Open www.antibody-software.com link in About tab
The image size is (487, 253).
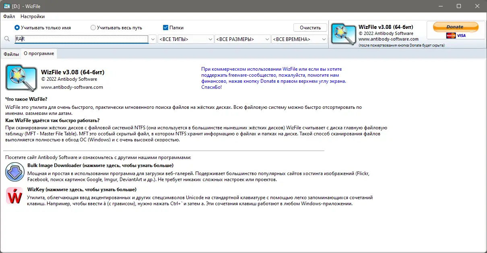point(72,87)
